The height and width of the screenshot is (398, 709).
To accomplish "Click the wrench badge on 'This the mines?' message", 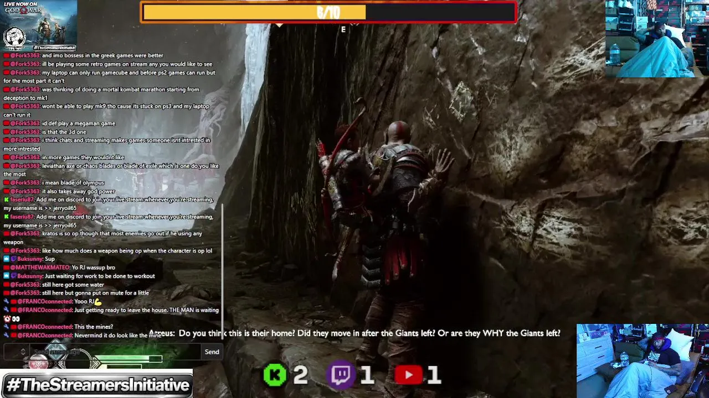I will [6, 327].
